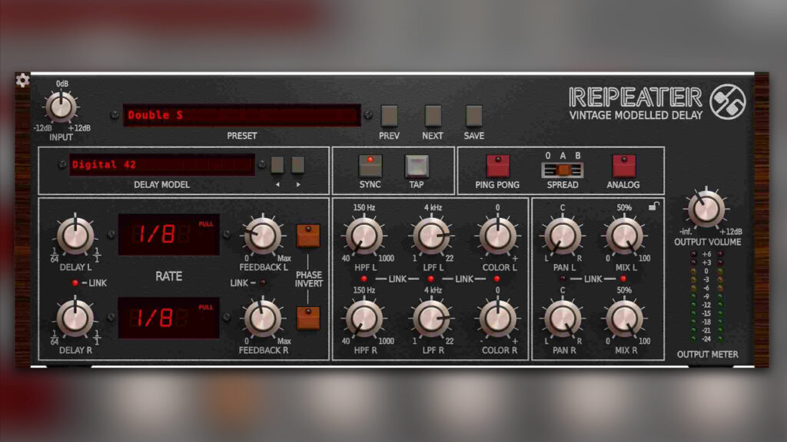Click the LPF R knob
This screenshot has width=787, height=442.
[x=431, y=318]
